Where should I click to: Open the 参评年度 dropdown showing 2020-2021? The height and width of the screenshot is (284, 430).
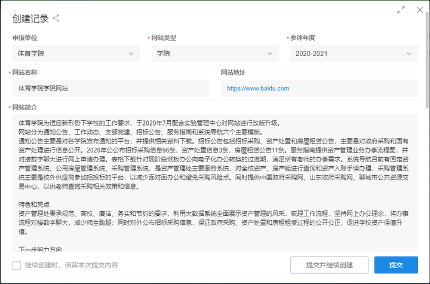click(x=354, y=54)
